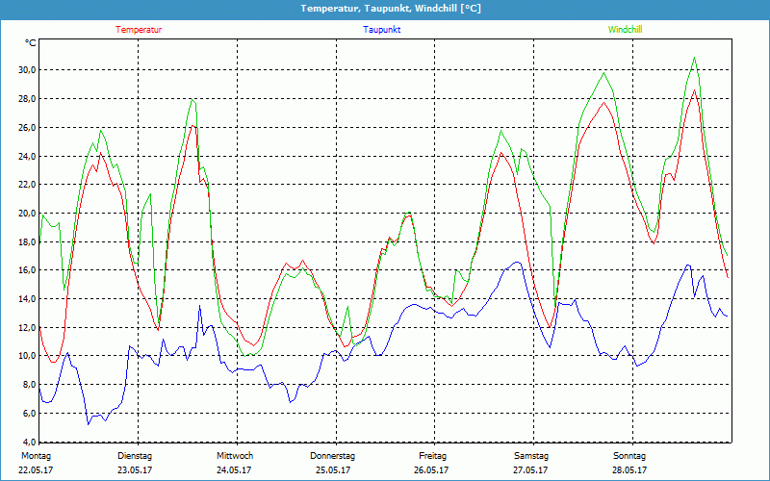
Task: Click the Mittwoch day label
Action: [235, 456]
